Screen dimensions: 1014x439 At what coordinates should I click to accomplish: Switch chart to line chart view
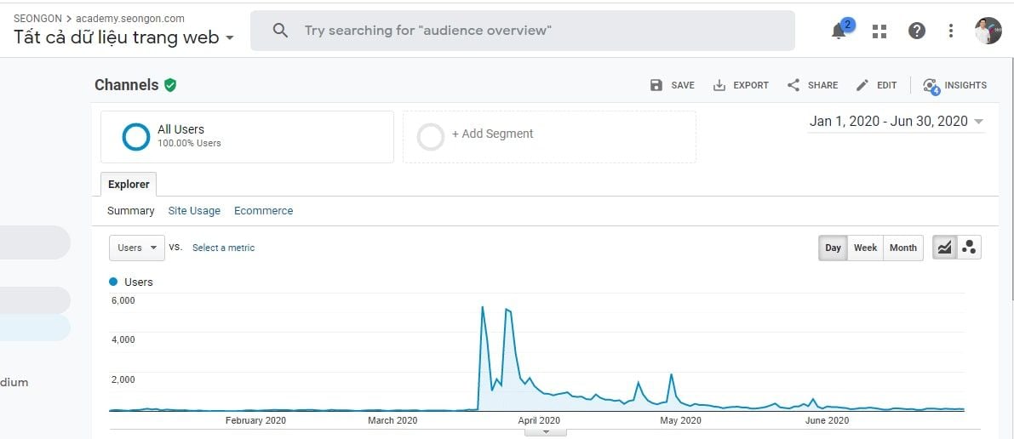944,248
